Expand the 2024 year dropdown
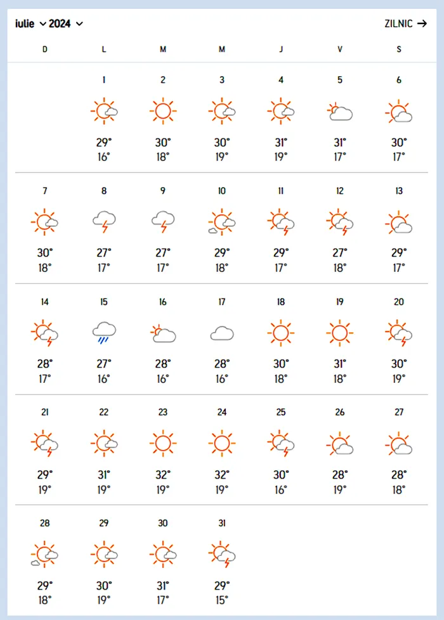Screen dimensions: 444x620 66,23
